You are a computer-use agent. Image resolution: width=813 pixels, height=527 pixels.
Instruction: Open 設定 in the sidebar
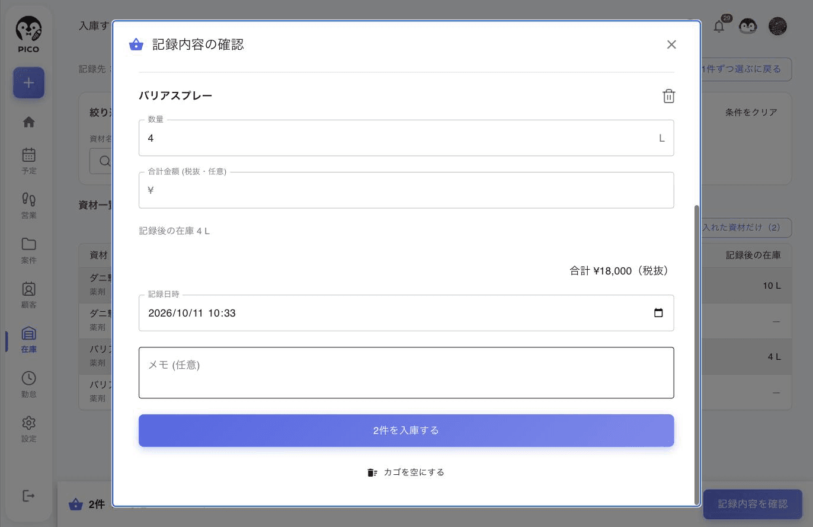point(28,430)
